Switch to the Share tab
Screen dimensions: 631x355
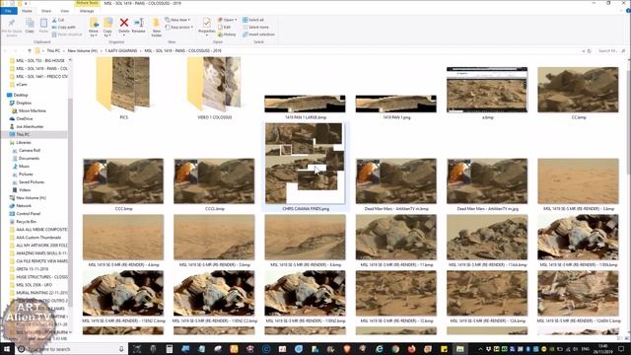[46, 11]
